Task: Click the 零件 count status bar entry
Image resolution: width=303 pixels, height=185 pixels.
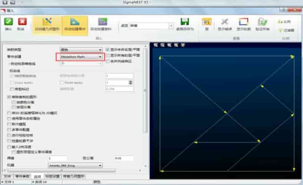Action: pyautogui.click(x=40, y=182)
